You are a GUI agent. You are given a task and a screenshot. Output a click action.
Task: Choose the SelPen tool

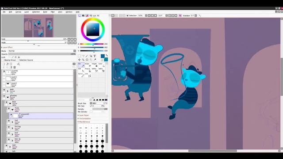[95, 70]
